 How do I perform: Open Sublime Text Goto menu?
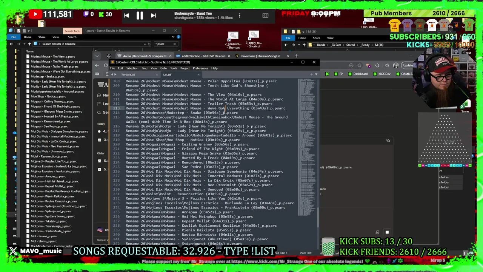click(163, 68)
